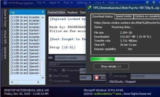Click the green download progress bar
Image resolution: width=160 pixels, height=97 pixels.
102,59
